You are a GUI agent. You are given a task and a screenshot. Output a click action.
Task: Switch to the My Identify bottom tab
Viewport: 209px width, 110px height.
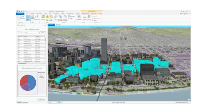[25, 102]
